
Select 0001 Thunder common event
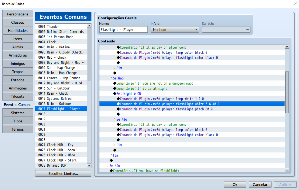pos(61,26)
